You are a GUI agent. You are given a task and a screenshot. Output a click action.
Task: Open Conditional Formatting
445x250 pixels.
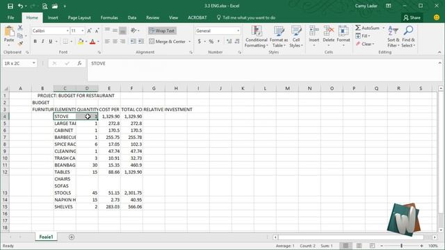click(x=257, y=37)
